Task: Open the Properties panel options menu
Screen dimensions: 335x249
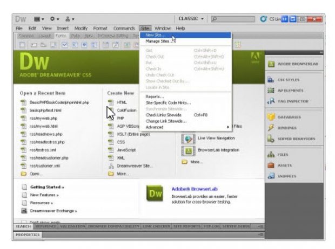Action: pos(261,234)
